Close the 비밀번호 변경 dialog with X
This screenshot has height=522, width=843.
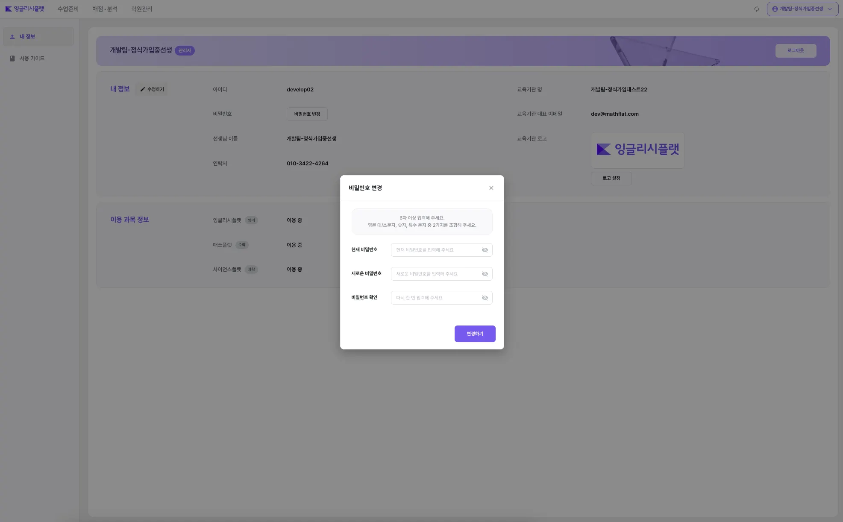point(491,188)
